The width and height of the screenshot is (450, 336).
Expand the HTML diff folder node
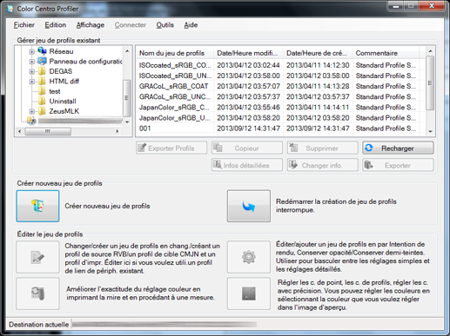pos(31,82)
